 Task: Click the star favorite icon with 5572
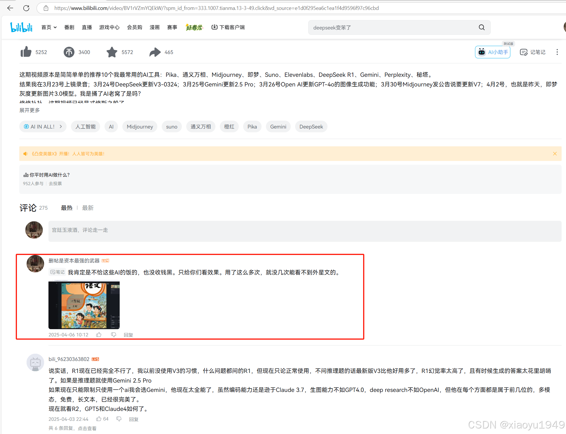click(x=112, y=52)
